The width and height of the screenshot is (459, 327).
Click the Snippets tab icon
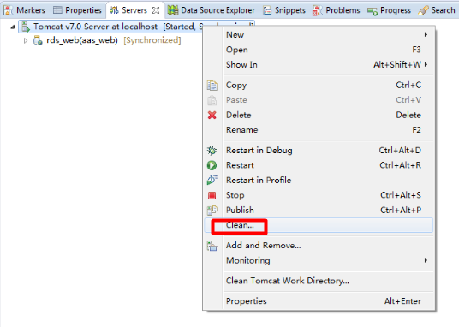267,10
